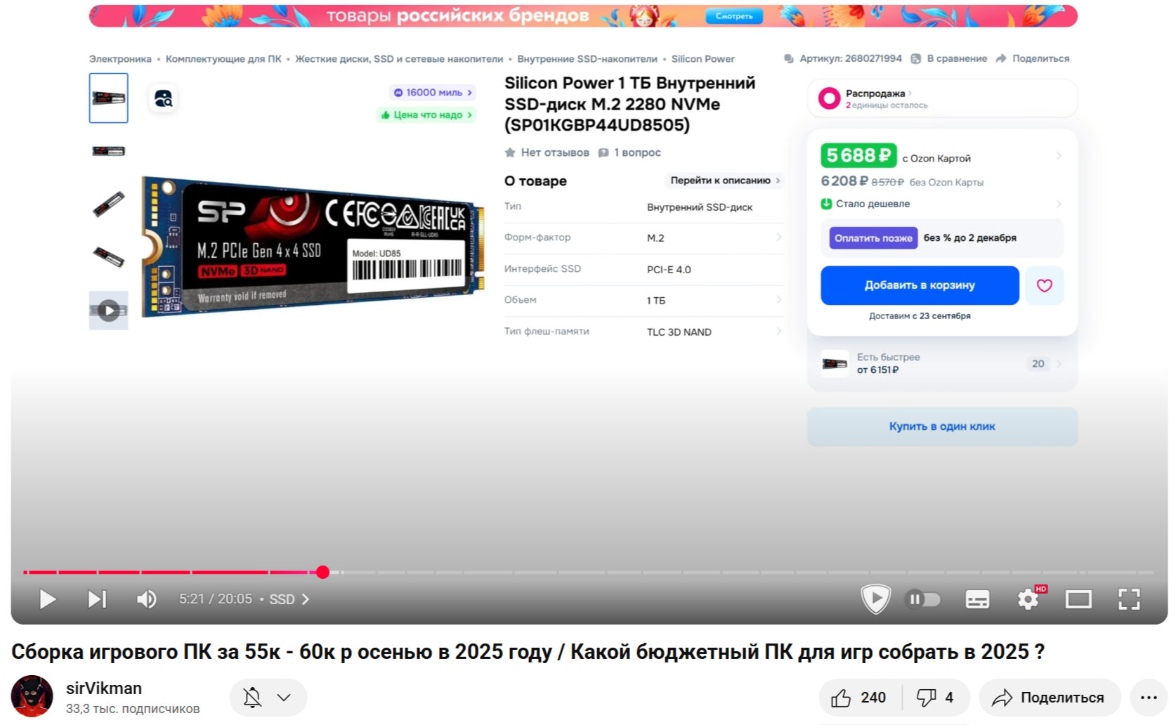The image size is (1176, 725).
Task: Expand Тип флеш-памяти row arrow
Action: click(778, 331)
